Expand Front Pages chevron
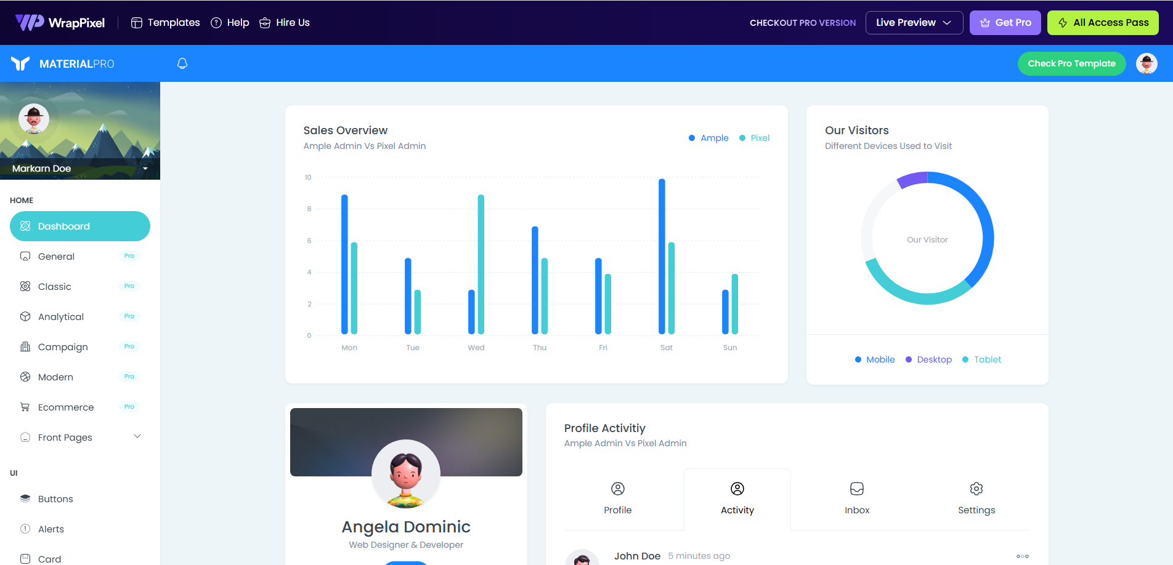Image resolution: width=1173 pixels, height=565 pixels. click(137, 436)
